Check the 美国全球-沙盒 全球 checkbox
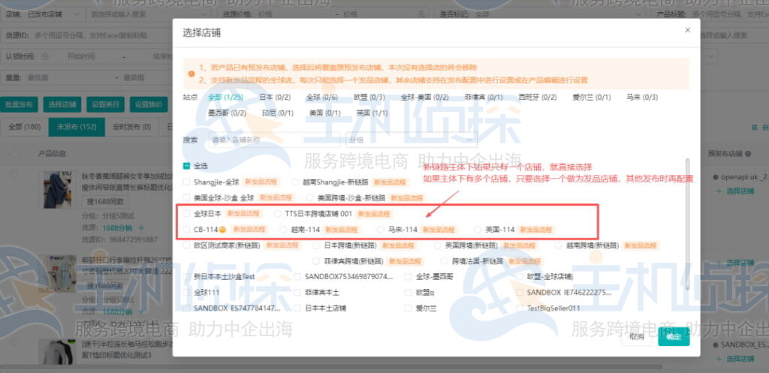The height and width of the screenshot is (373, 769). point(186,198)
